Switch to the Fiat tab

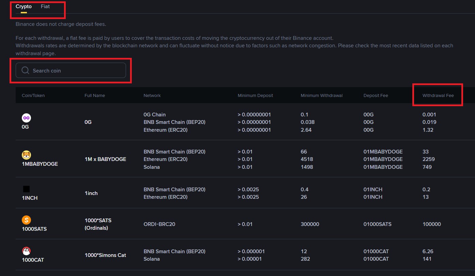(45, 6)
